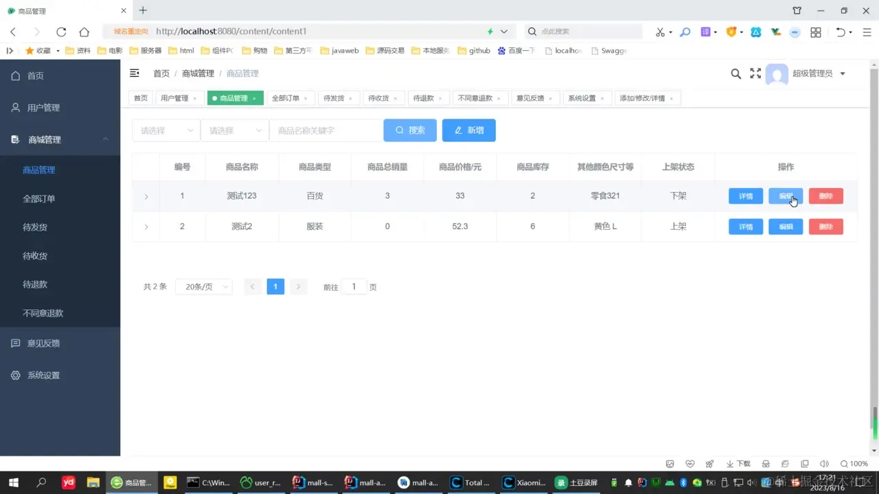879x494 pixels.
Task: Open the browser apps grid icon
Action: [816, 32]
